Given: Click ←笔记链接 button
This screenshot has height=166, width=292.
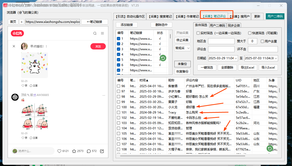Looking at the screenshot, I should click(94, 22).
